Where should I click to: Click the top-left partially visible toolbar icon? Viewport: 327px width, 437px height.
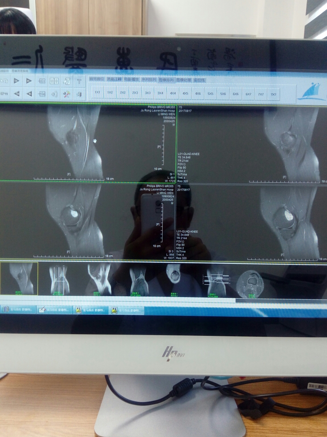pyautogui.click(x=4, y=81)
